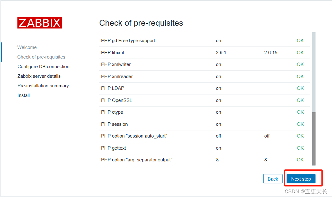Click OK status for PHP session
The width and height of the screenshot is (332, 197).
(x=300, y=124)
